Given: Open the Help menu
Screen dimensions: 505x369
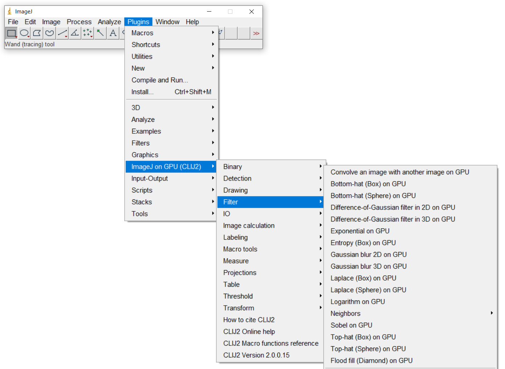Looking at the screenshot, I should click(x=192, y=22).
